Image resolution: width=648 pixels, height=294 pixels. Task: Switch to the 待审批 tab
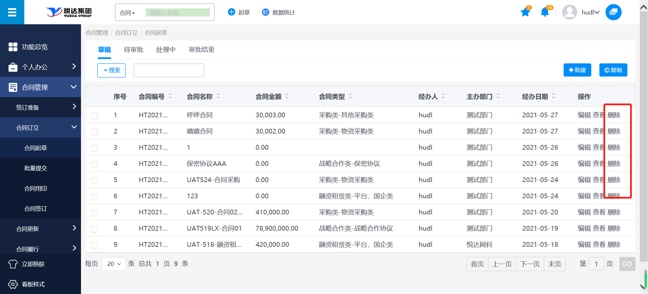[x=133, y=50]
